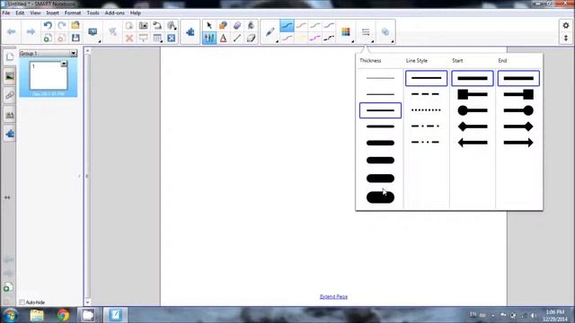Screen dimensions: 575x323
Task: Open the color palette selector
Action: tap(345, 32)
